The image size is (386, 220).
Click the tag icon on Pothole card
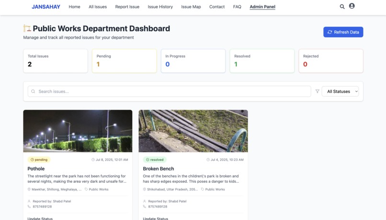point(86,189)
